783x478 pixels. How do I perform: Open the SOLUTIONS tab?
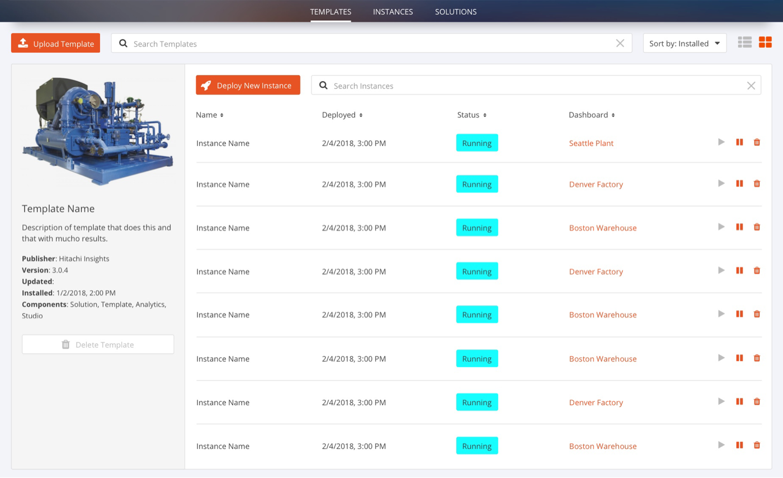(x=455, y=11)
